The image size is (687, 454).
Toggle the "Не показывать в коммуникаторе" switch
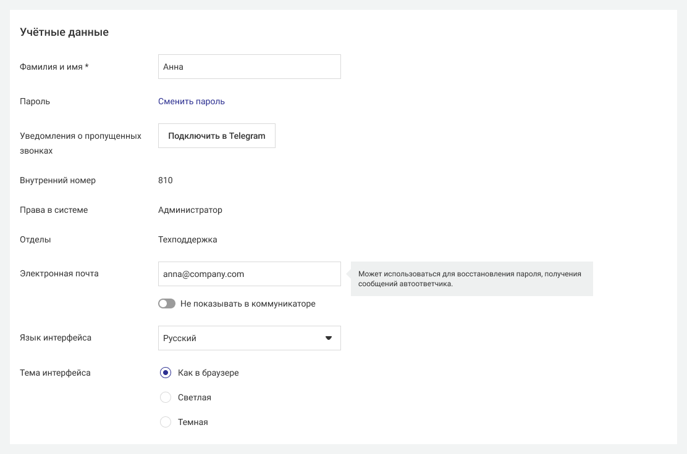167,303
